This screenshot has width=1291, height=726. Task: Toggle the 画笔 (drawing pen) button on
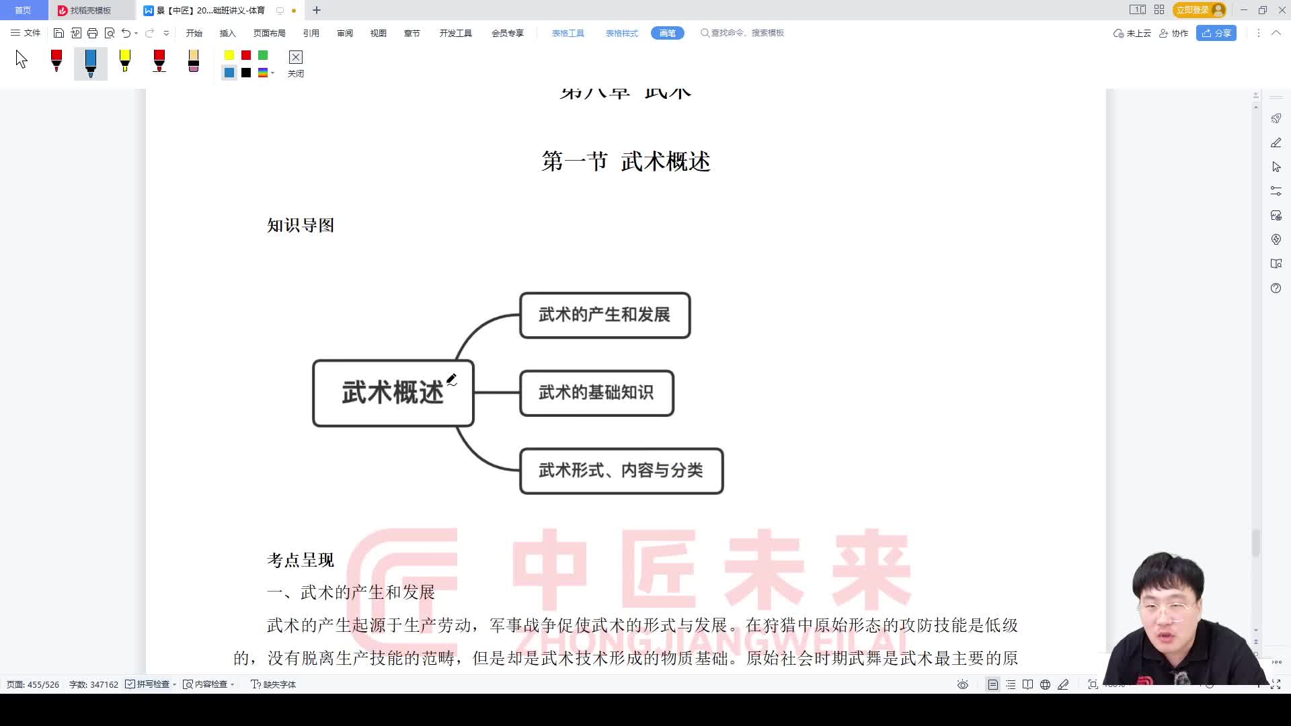click(x=666, y=32)
